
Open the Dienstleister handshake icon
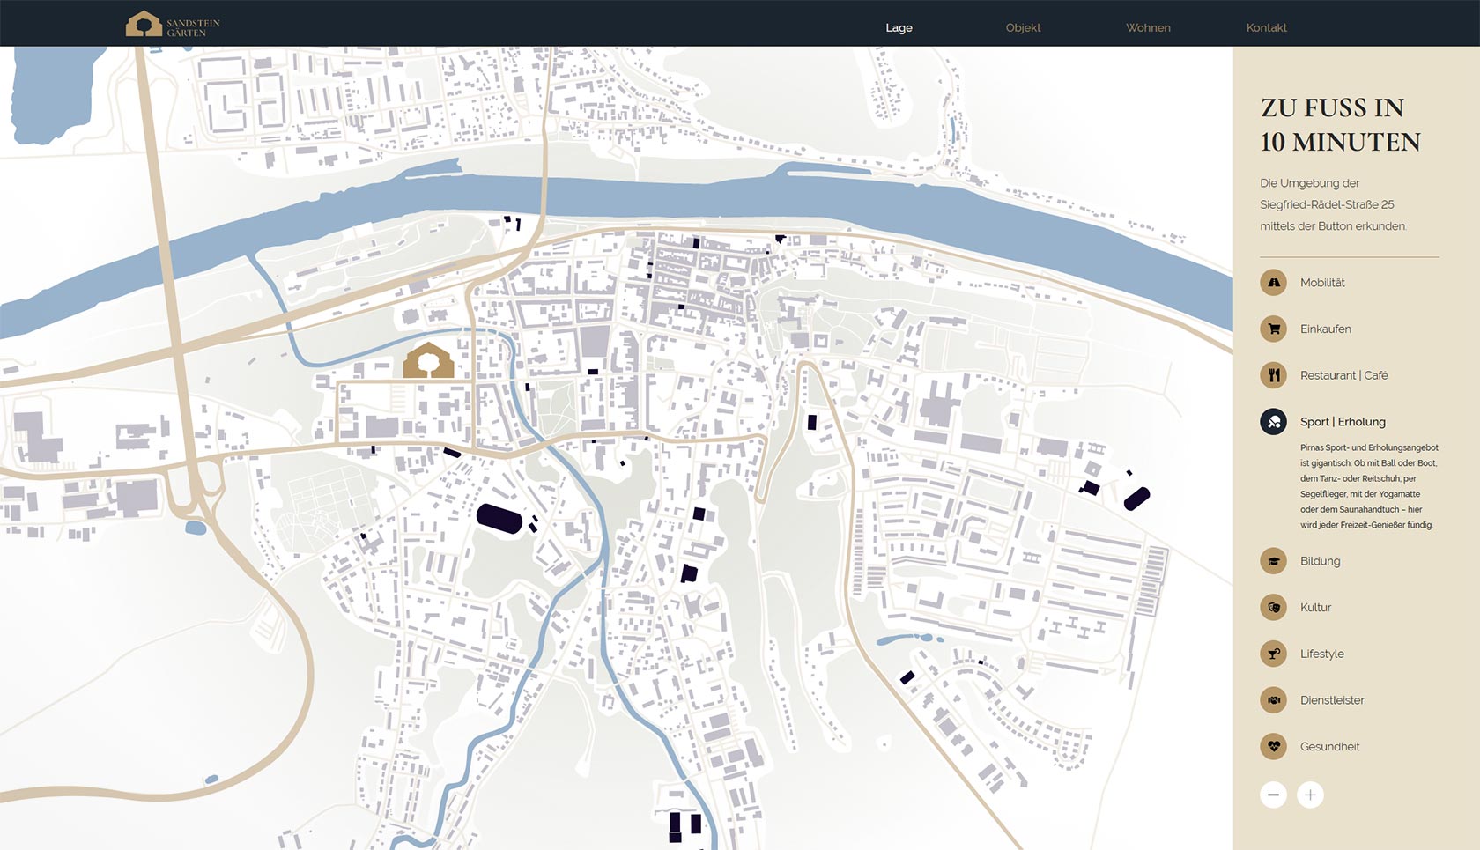pyautogui.click(x=1273, y=700)
